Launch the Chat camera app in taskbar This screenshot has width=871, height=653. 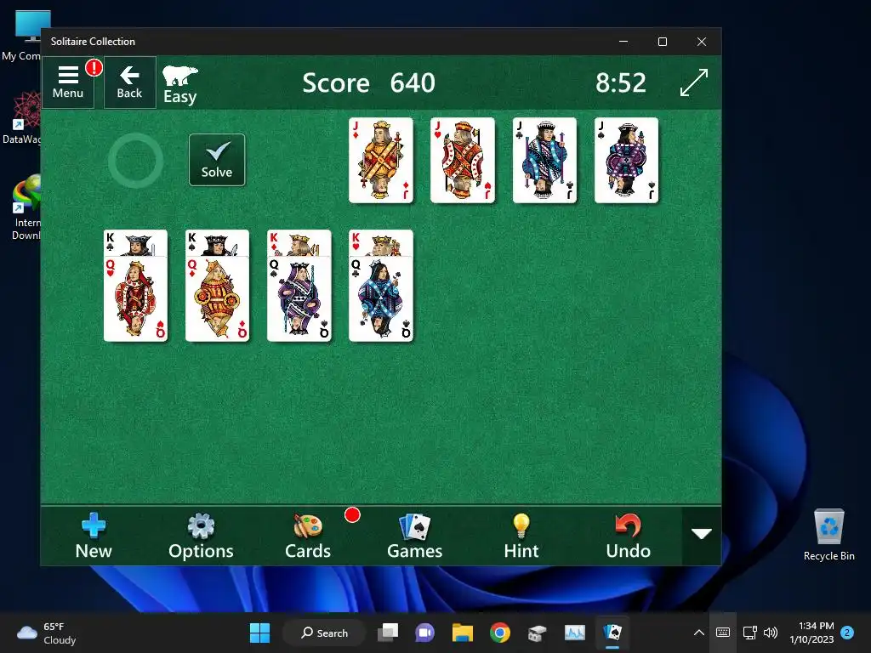click(425, 633)
